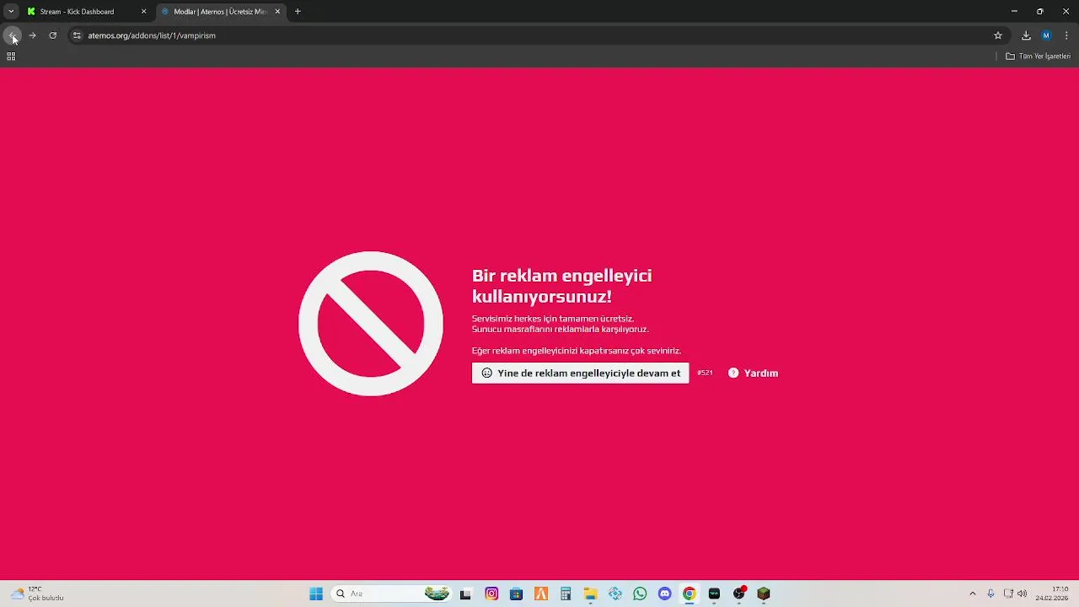Open the weather widget showing 12°C
The height and width of the screenshot is (607, 1079).
pyautogui.click(x=37, y=594)
